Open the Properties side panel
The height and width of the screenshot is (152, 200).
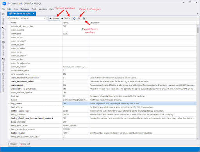[3, 33]
